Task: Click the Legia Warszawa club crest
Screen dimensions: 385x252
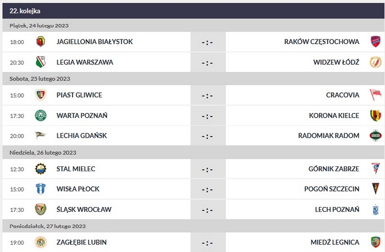Action: click(x=40, y=62)
